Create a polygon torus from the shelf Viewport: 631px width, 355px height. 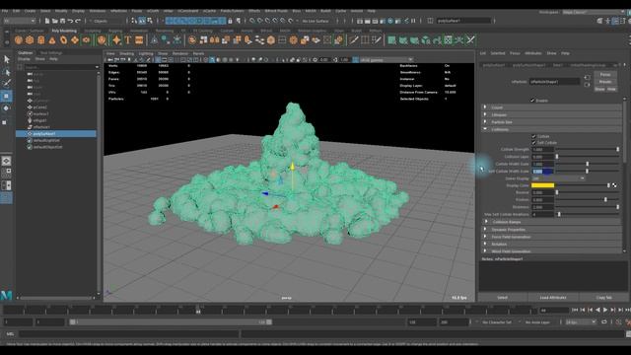[63, 39]
